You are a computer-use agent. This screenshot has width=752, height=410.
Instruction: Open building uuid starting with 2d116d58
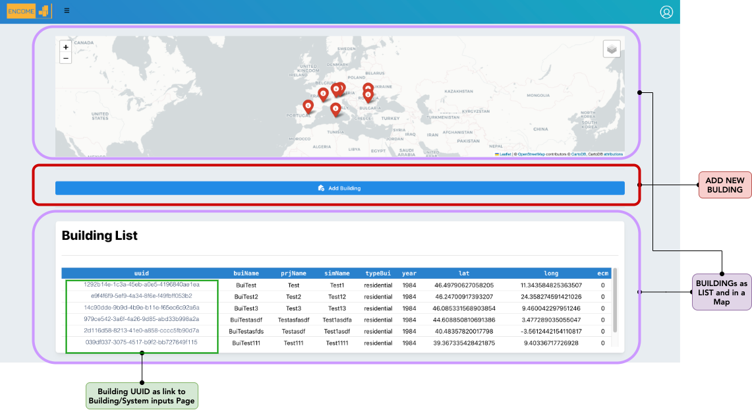pos(142,330)
